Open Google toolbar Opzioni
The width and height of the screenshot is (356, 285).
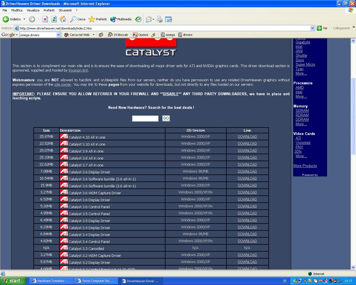pyautogui.click(x=140, y=35)
